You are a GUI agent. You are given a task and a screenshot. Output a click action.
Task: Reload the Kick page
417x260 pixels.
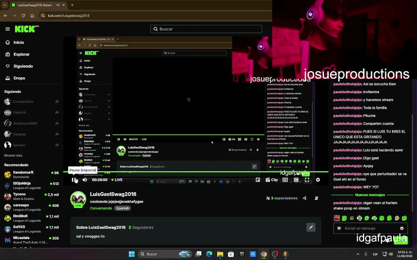24,16
